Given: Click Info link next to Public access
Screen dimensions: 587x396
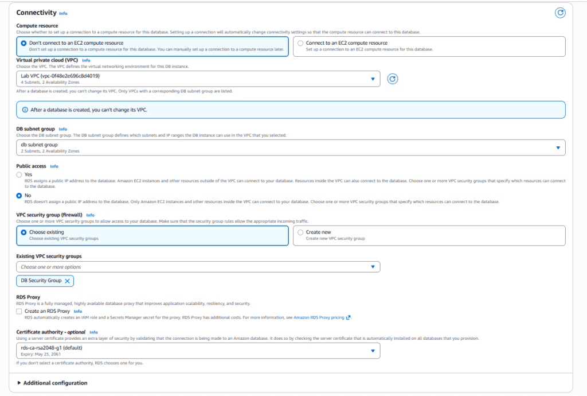Looking at the screenshot, I should 54,166.
